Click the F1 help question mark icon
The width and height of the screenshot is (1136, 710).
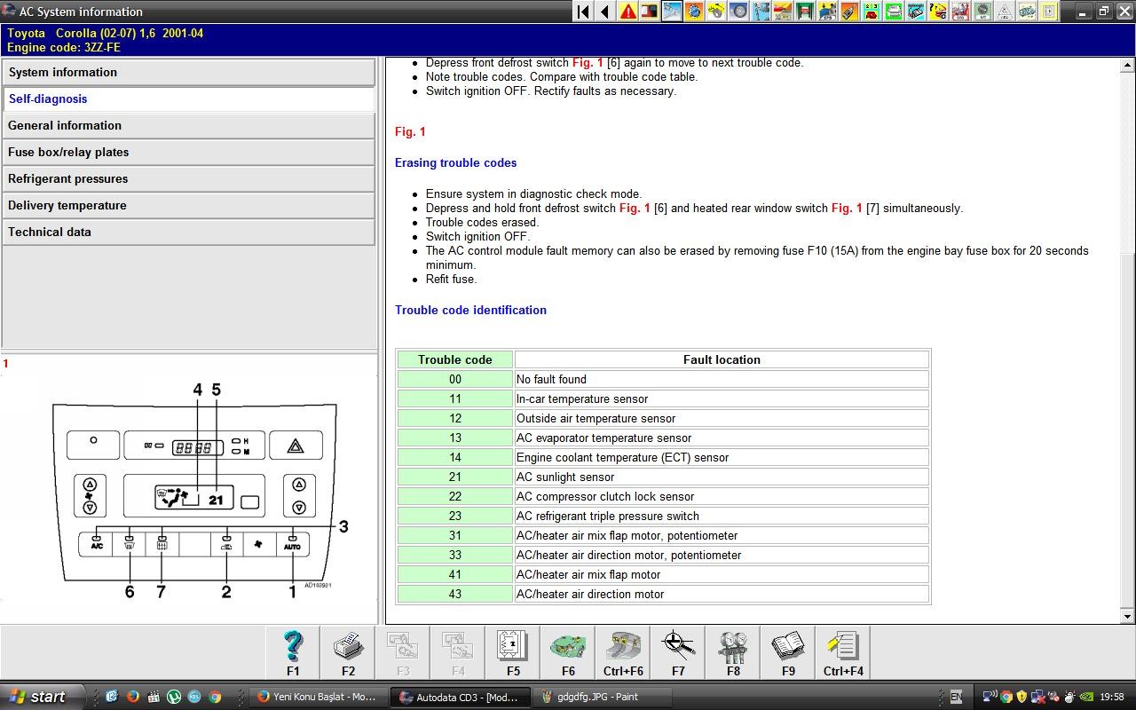coord(293,652)
